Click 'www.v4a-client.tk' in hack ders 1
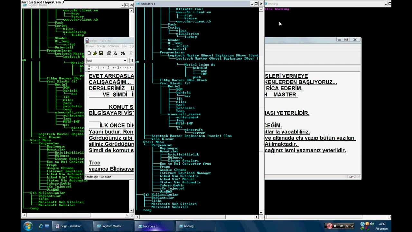The image size is (412, 232). click(x=194, y=22)
